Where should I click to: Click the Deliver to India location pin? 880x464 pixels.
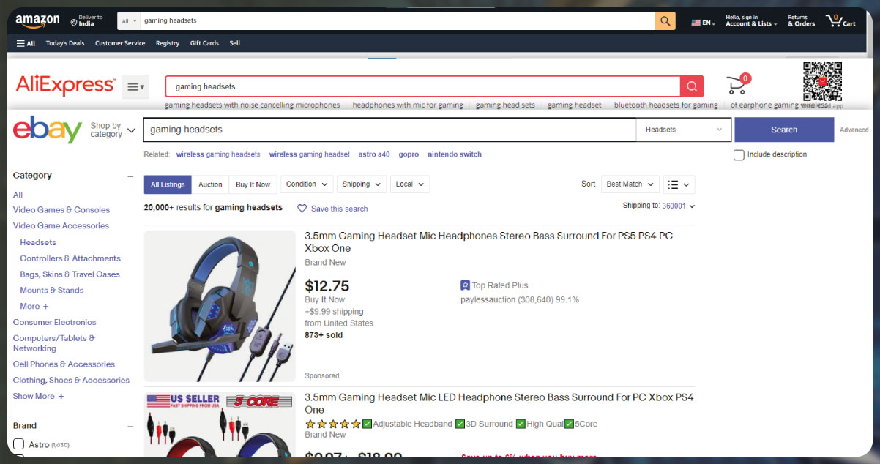(x=74, y=23)
